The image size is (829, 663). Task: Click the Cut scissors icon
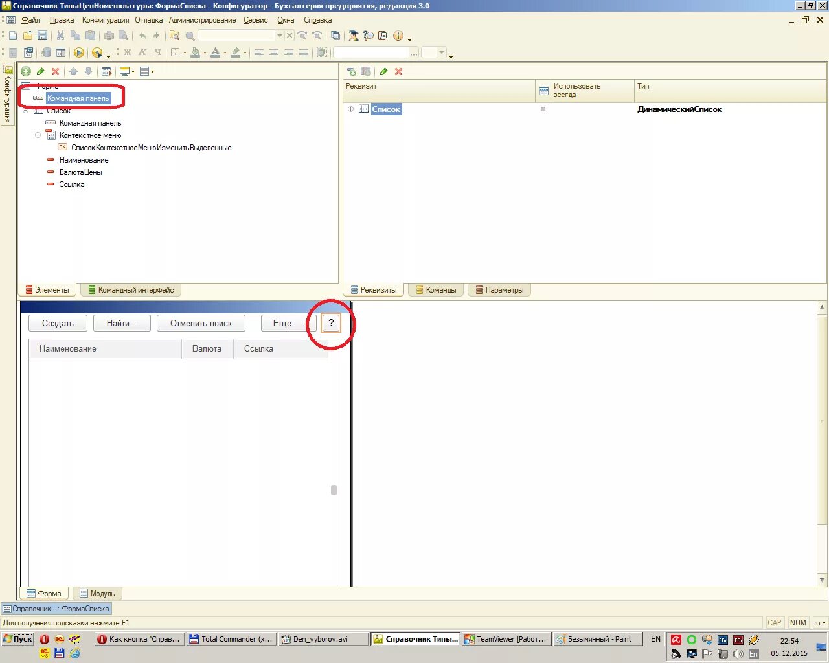pyautogui.click(x=60, y=36)
